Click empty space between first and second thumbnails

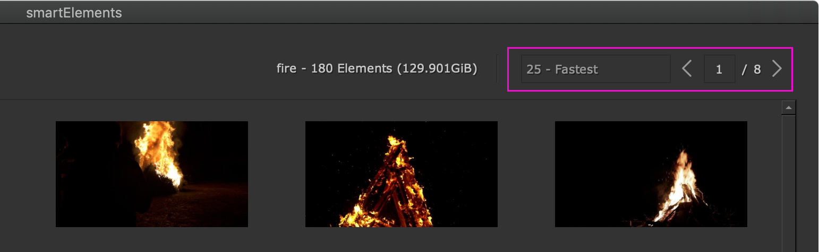tap(276, 174)
